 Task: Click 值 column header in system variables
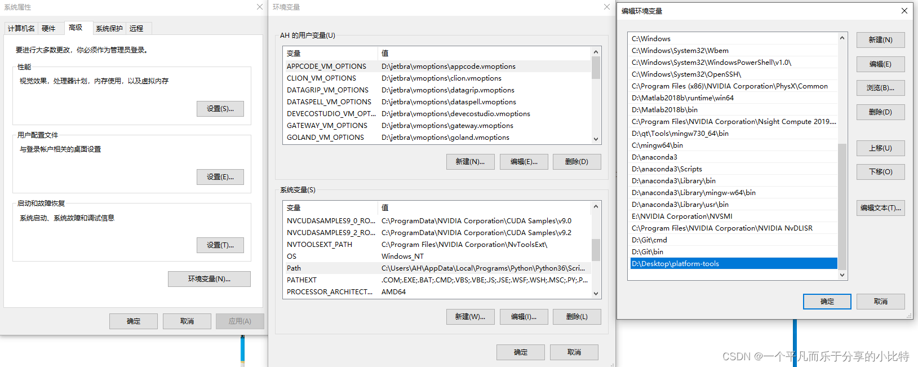tap(484, 207)
